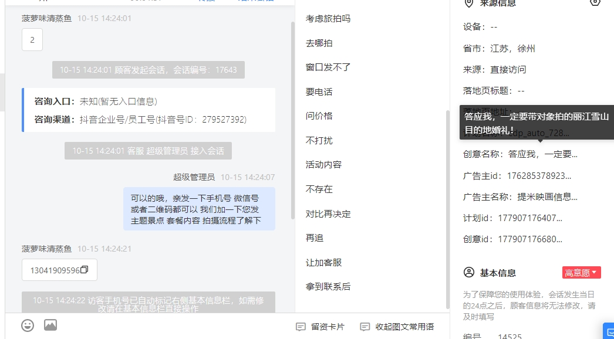This screenshot has width=614, height=339.
Task: Click the 设备：-- entry
Action: tap(480, 27)
